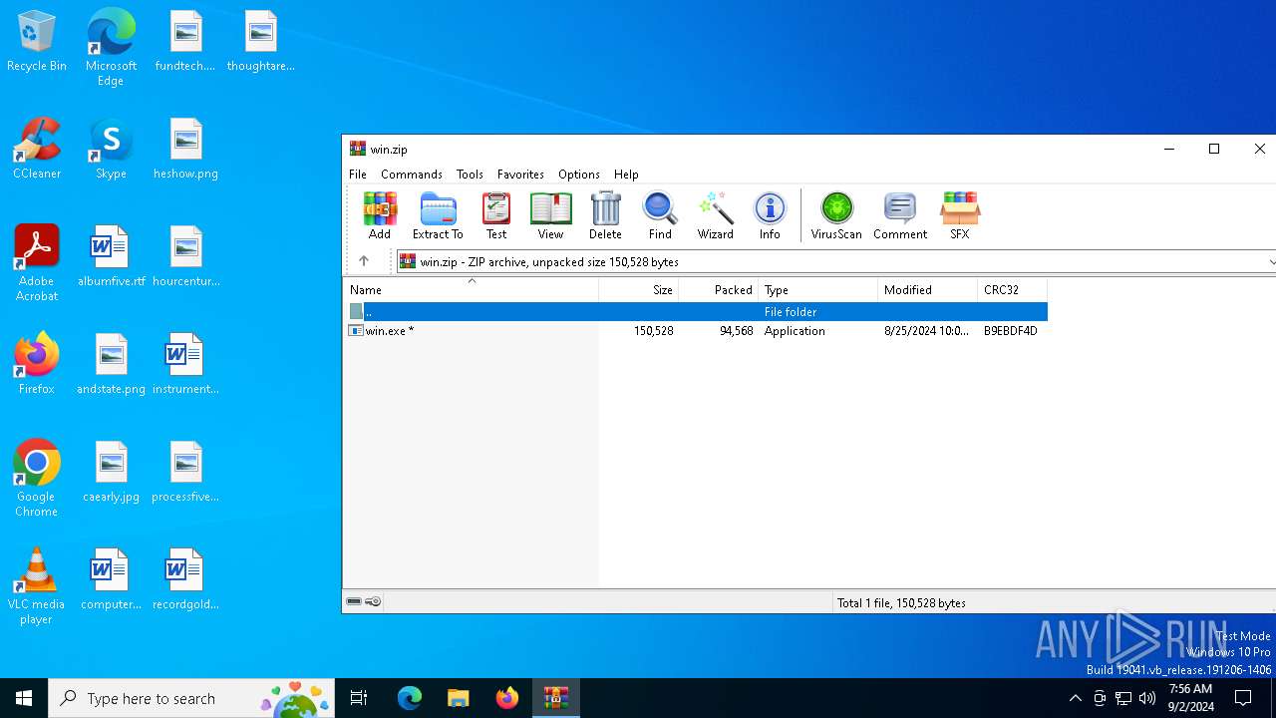Expand the archive path dropdown arrow
Screen dimensions: 1276x718
click(x=1271, y=262)
